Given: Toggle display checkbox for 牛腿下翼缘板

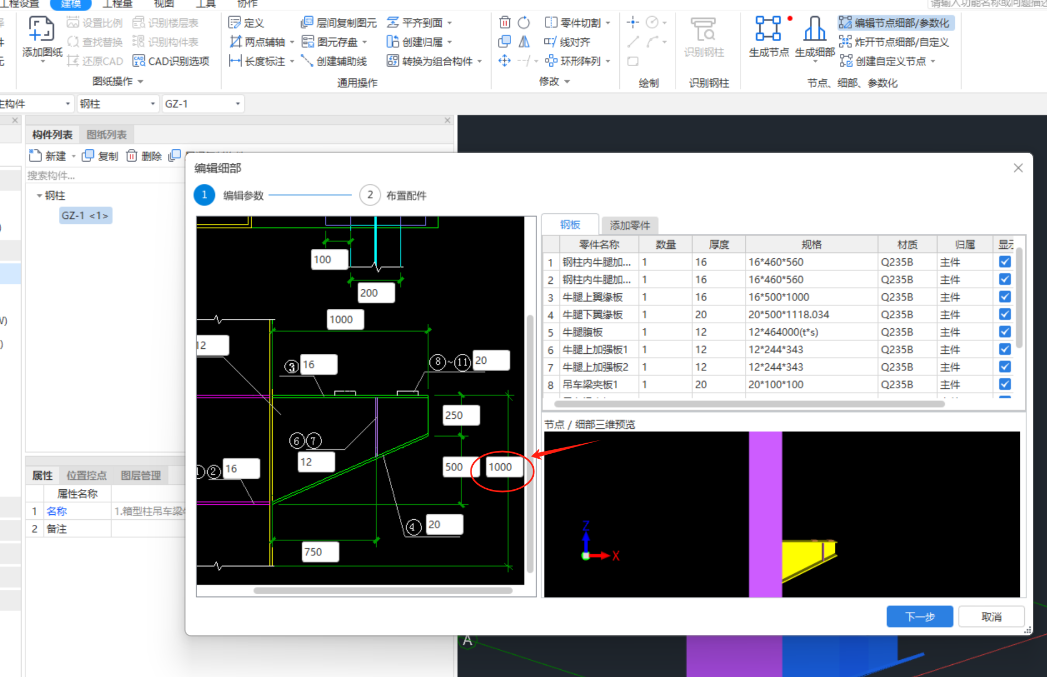Looking at the screenshot, I should coord(1005,314).
